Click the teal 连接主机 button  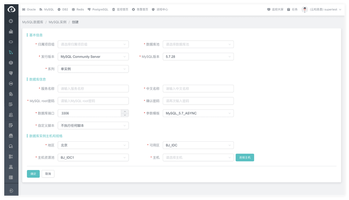(x=245, y=157)
